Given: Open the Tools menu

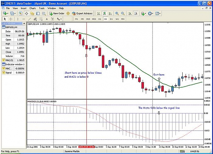Looking at the screenshot, I should [x=42, y=8].
